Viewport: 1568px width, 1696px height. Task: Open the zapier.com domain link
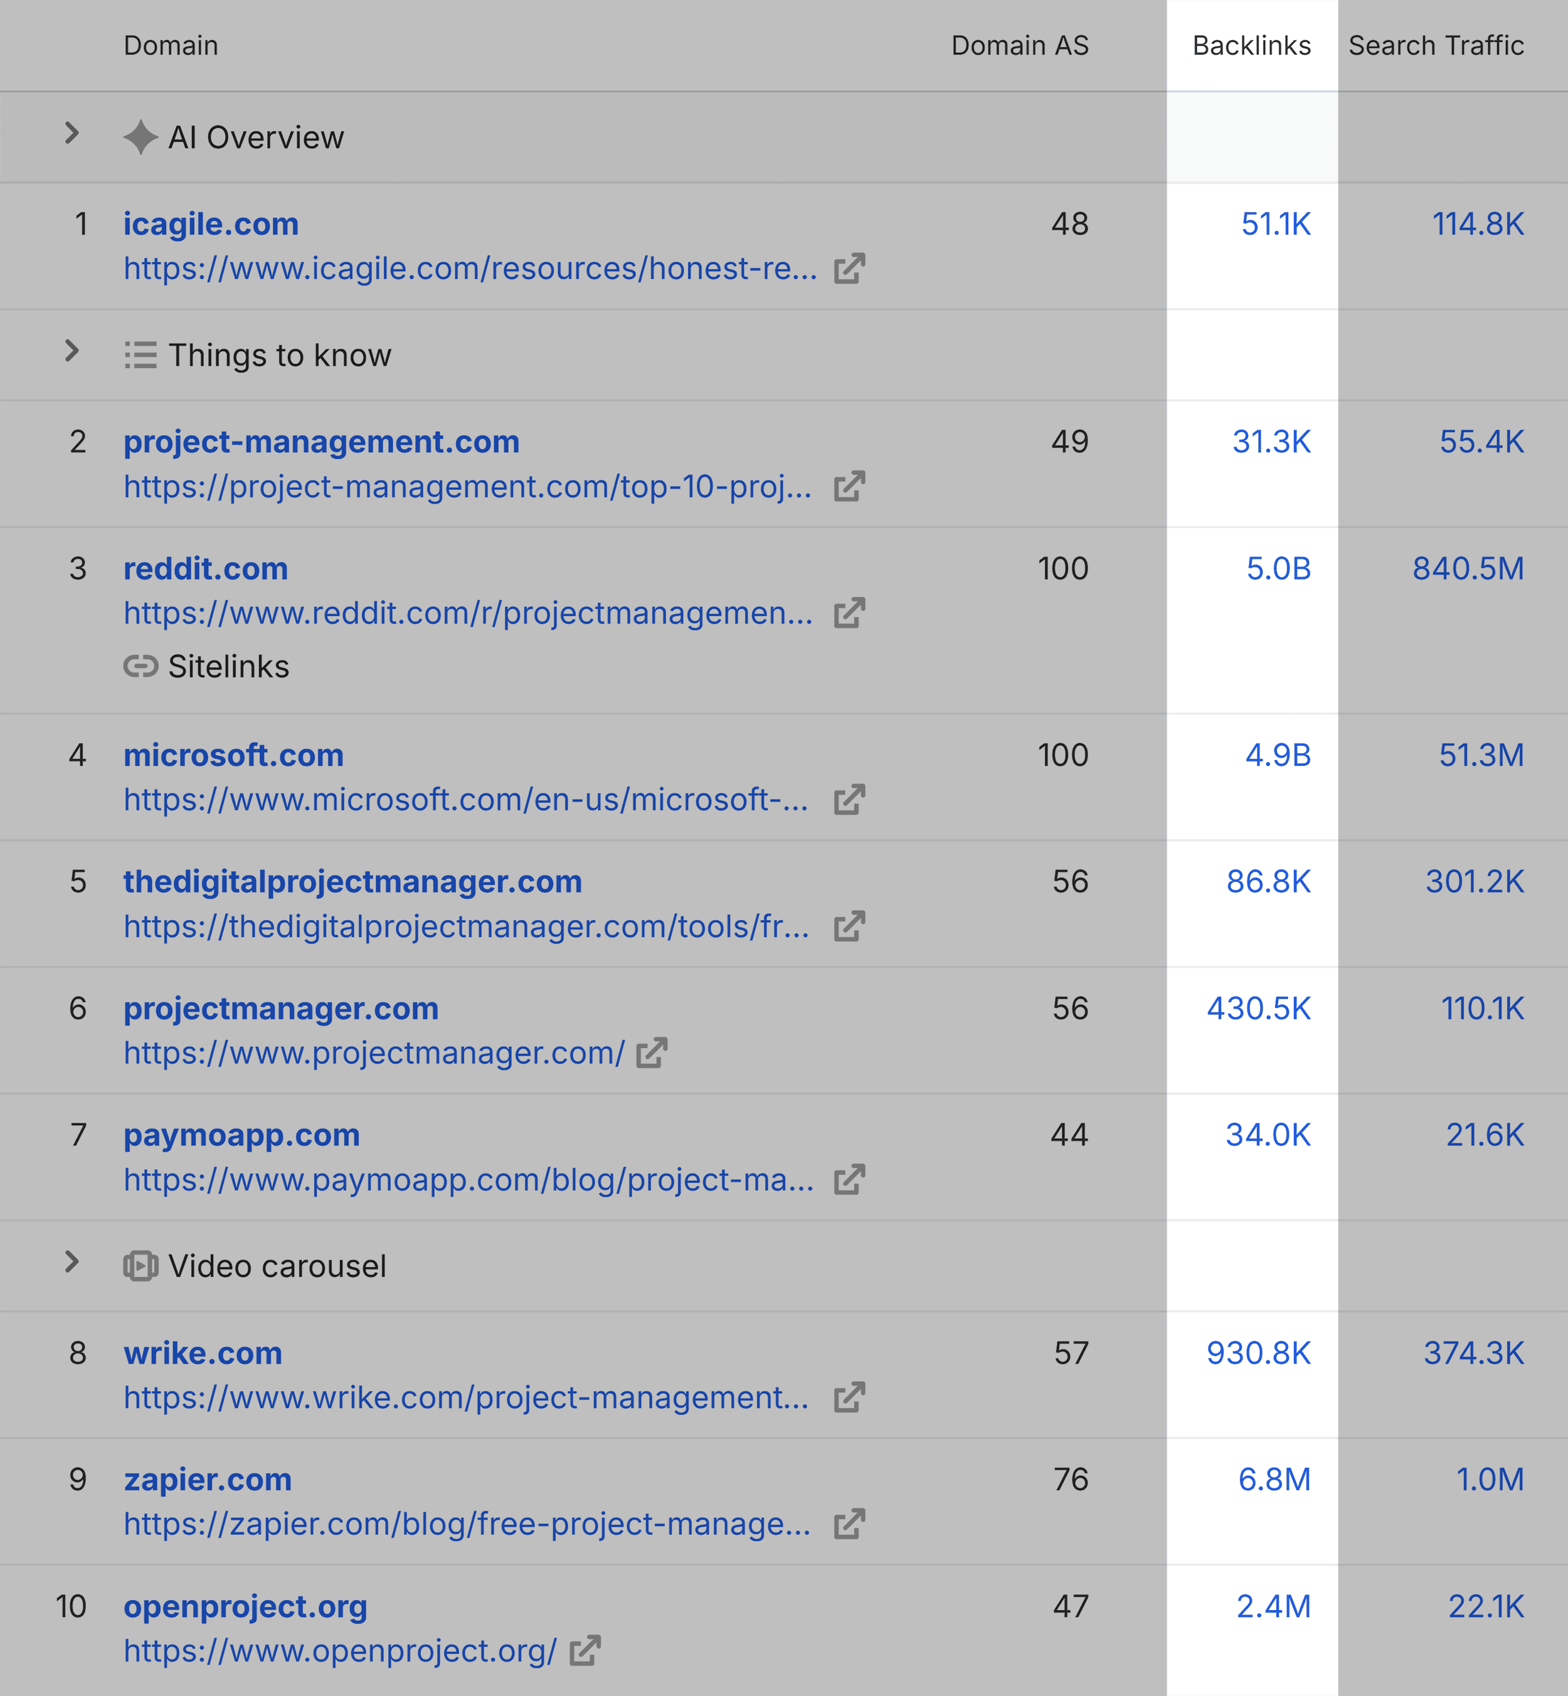pyautogui.click(x=208, y=1480)
